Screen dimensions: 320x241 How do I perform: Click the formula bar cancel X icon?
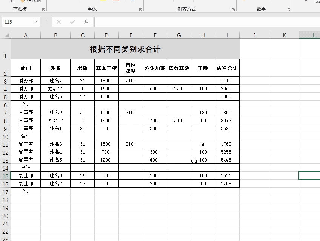point(59,22)
